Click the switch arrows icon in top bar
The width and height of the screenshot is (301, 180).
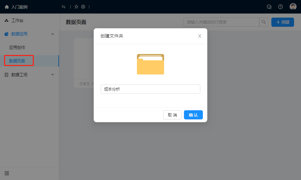[64, 7]
